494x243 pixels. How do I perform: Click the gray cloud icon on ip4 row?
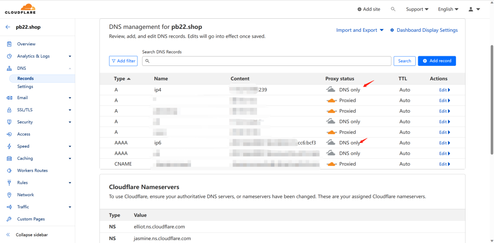click(x=330, y=90)
